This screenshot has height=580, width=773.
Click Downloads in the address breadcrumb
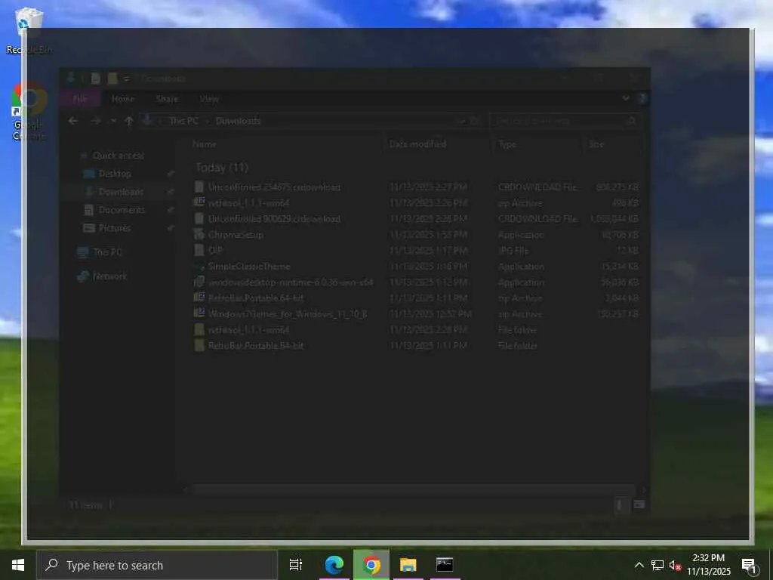238,121
